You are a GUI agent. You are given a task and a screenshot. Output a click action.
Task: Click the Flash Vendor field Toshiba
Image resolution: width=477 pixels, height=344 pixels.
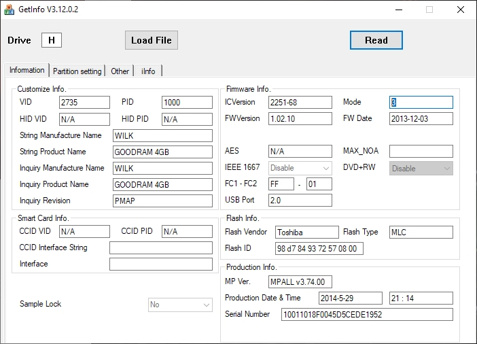[307, 233]
